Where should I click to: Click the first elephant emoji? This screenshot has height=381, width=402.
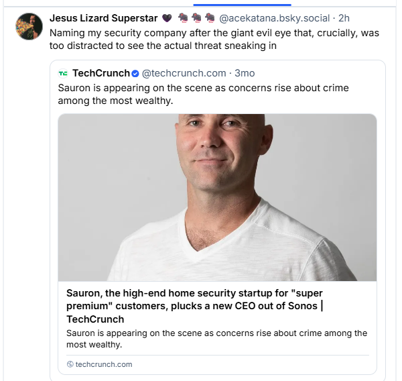[182, 18]
